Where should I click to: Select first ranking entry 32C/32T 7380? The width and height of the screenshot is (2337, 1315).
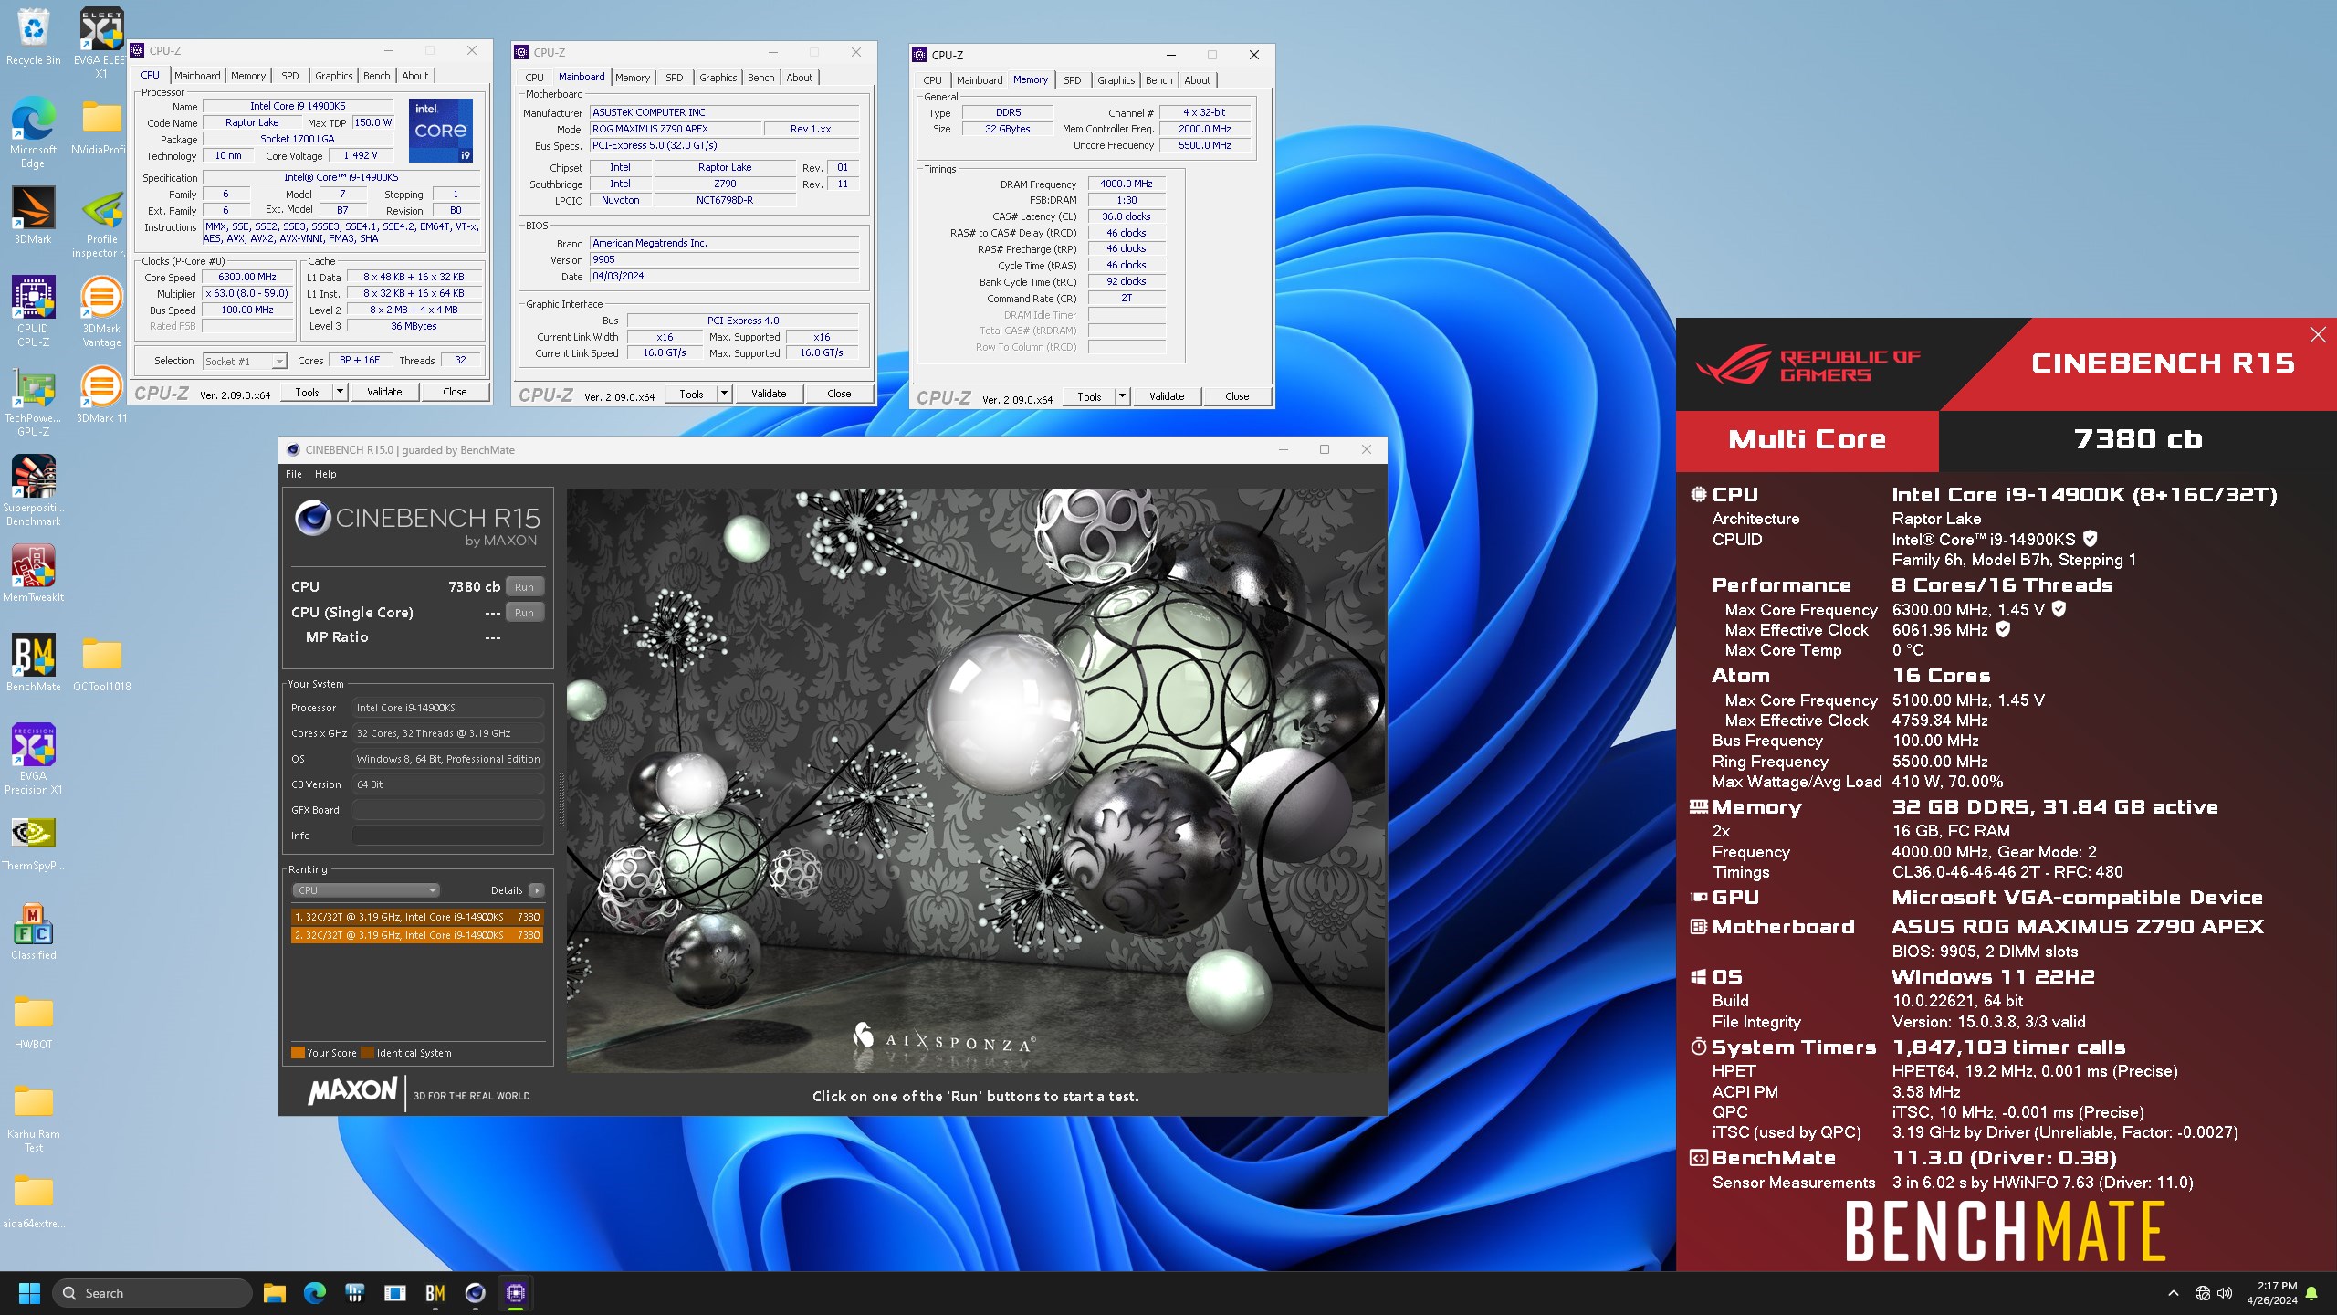[417, 917]
